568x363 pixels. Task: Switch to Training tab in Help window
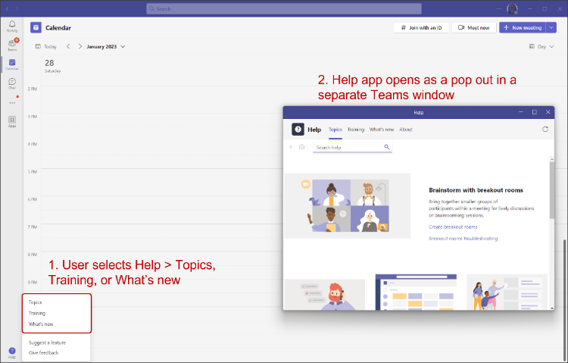coord(356,130)
